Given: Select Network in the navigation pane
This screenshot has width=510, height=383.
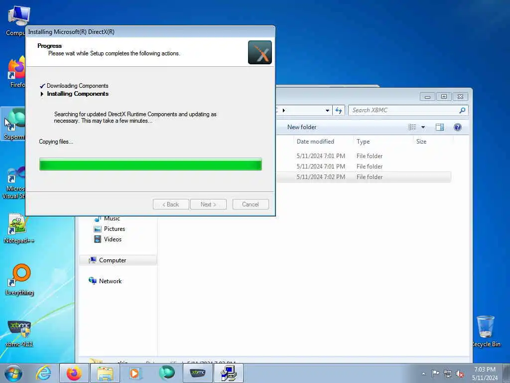Looking at the screenshot, I should [x=105, y=281].
